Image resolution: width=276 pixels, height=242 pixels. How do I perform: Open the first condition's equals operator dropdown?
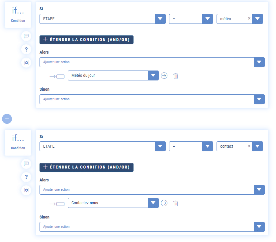208,19
